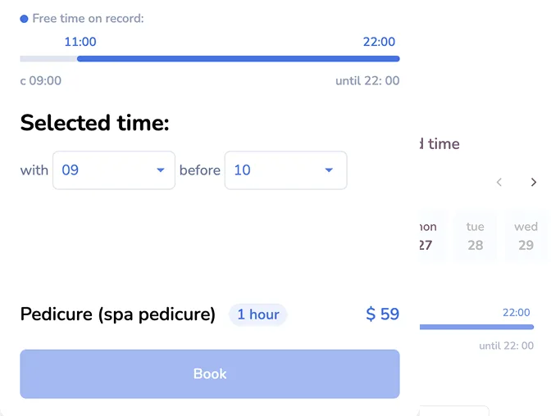The image size is (551, 416).
Task: Click the background time bar on right panel
Action: coord(477,328)
